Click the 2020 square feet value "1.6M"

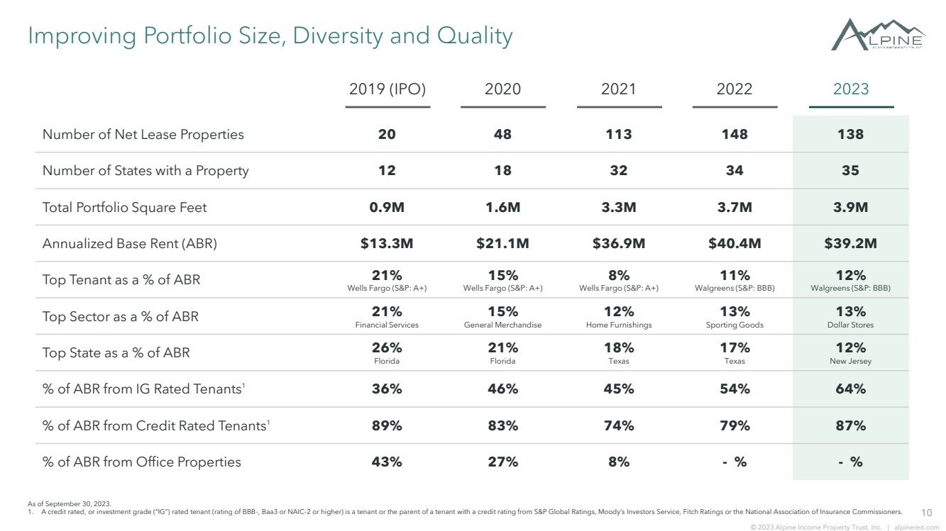tap(502, 208)
